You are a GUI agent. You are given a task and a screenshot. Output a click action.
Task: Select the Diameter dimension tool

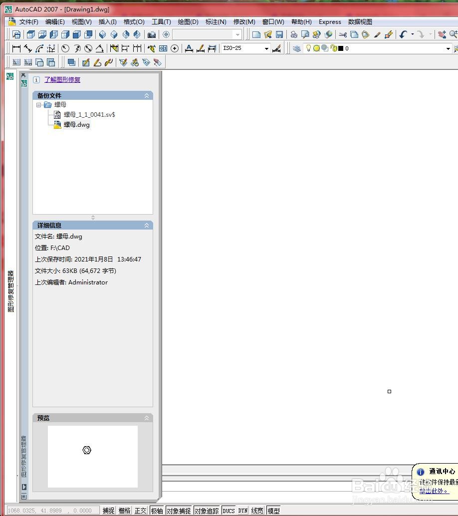click(88, 49)
